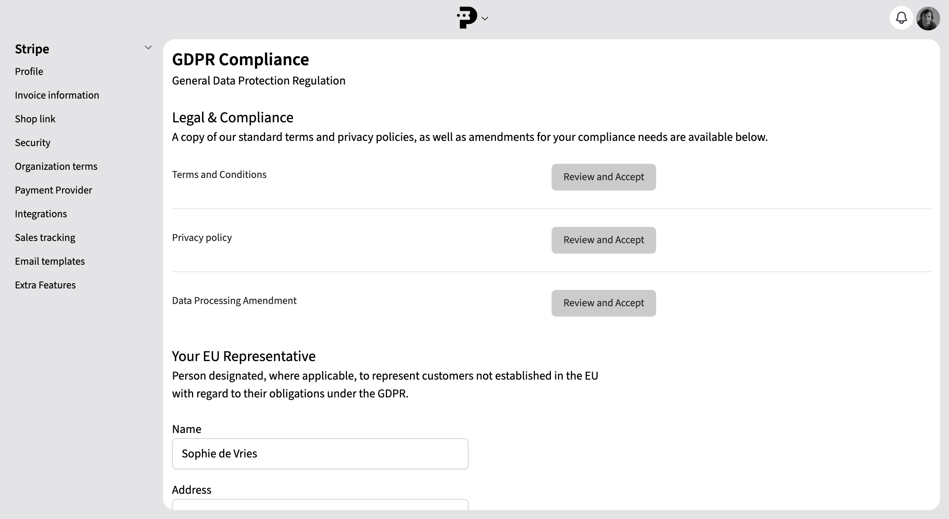Click the Data Processing Amendment label
This screenshot has height=519, width=949.
[x=234, y=301]
